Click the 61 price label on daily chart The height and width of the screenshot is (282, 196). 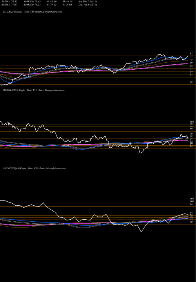[191, 69]
